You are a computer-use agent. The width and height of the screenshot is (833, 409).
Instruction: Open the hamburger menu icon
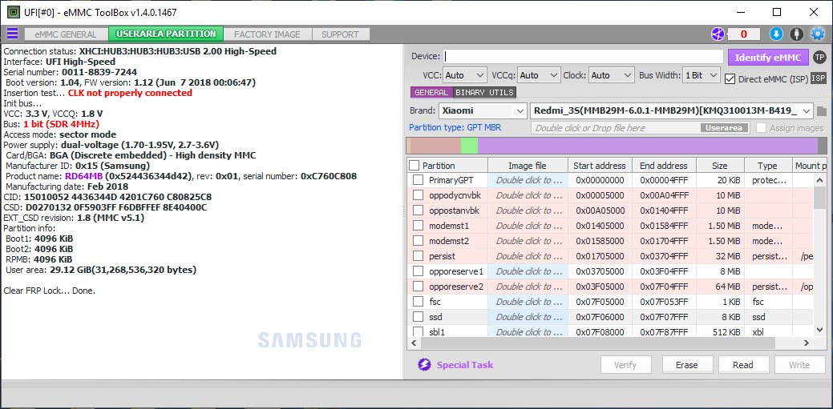pyautogui.click(x=12, y=34)
